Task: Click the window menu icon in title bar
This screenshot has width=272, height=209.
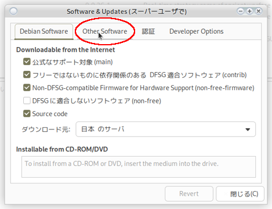Action: (13, 11)
